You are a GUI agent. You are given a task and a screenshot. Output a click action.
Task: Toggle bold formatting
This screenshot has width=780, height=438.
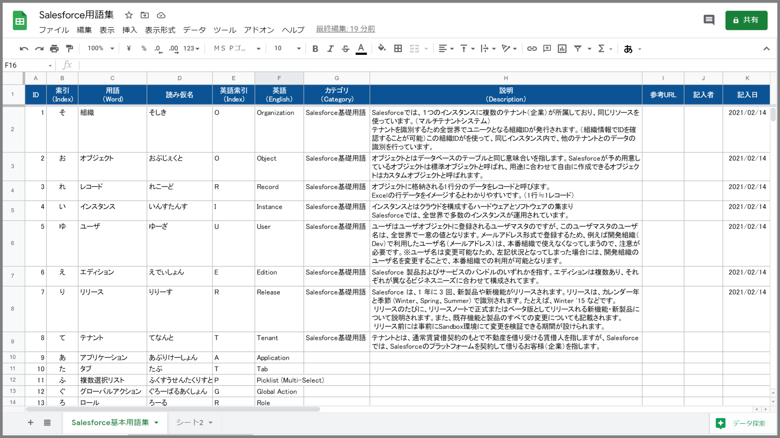[315, 49]
